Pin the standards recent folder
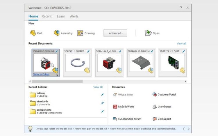Viewport: 218px width, 136px height. tap(103, 103)
